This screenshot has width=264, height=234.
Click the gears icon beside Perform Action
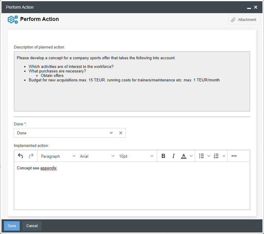[x=13, y=20]
